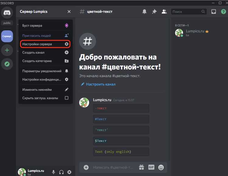Toggle Скрыть заглуш. каналы checkbox

67,98
